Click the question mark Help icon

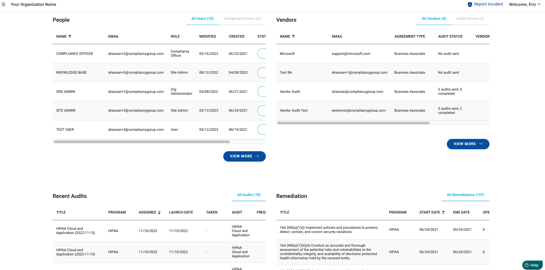tap(527, 265)
